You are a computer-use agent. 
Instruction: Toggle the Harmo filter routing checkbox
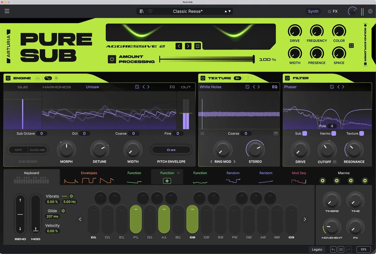pos(334,133)
